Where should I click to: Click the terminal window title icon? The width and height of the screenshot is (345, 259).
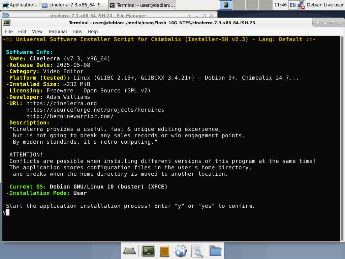coord(7,22)
